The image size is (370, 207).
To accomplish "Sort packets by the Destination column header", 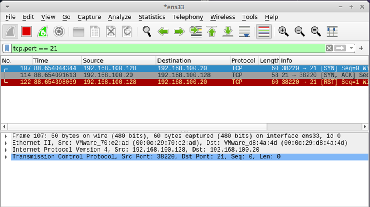I will coord(193,60).
